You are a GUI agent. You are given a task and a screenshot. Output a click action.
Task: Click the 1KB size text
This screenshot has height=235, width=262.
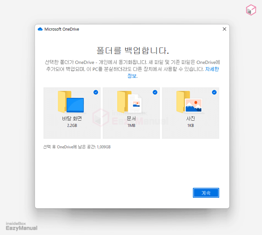(x=190, y=125)
